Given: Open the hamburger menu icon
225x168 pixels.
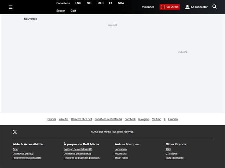Looking at the screenshot, I should [x=11, y=7].
